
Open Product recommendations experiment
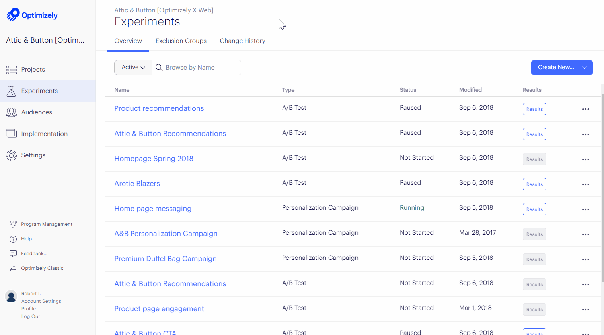coord(159,108)
